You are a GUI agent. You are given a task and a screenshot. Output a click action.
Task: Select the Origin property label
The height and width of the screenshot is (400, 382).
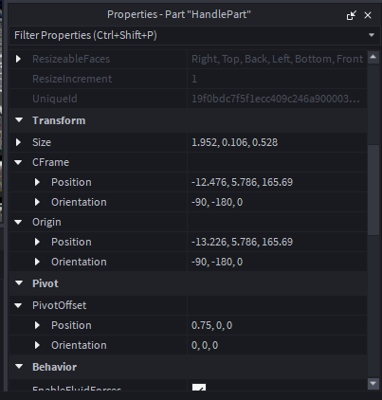(46, 222)
